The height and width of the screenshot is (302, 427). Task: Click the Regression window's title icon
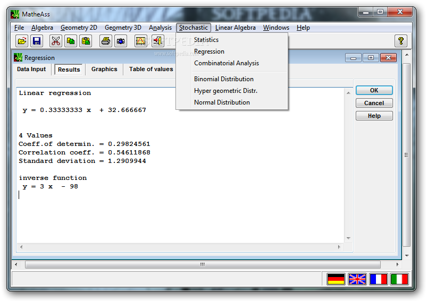click(x=18, y=58)
